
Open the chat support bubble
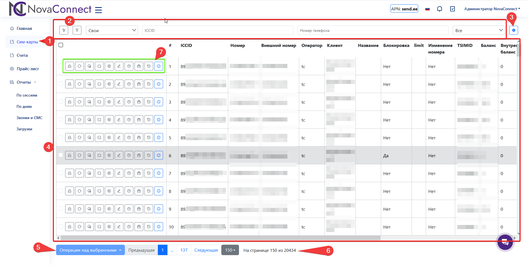coord(505,242)
